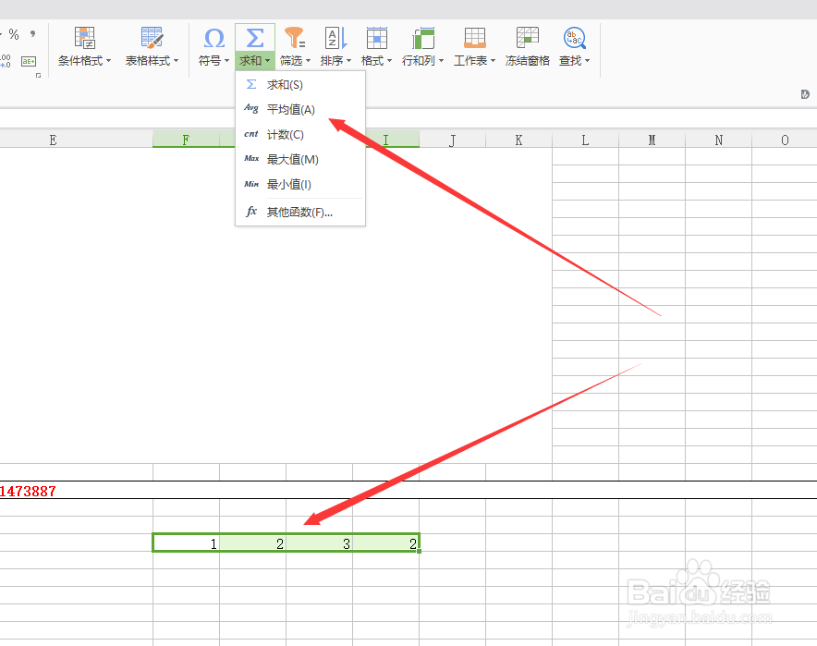817x646 pixels.
Task: Click the 冻结窗格 freeze panes icon
Action: tap(528, 38)
